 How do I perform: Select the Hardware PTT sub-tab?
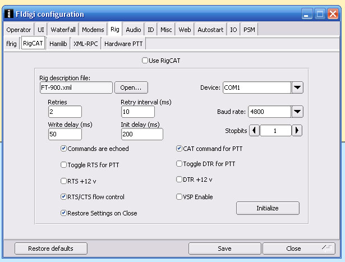coord(123,43)
